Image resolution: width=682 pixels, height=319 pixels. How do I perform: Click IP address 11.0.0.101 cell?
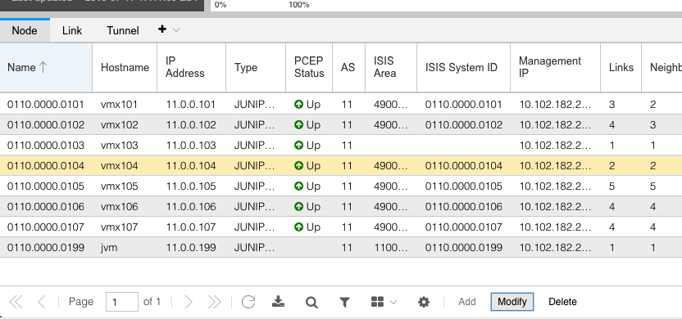point(191,104)
